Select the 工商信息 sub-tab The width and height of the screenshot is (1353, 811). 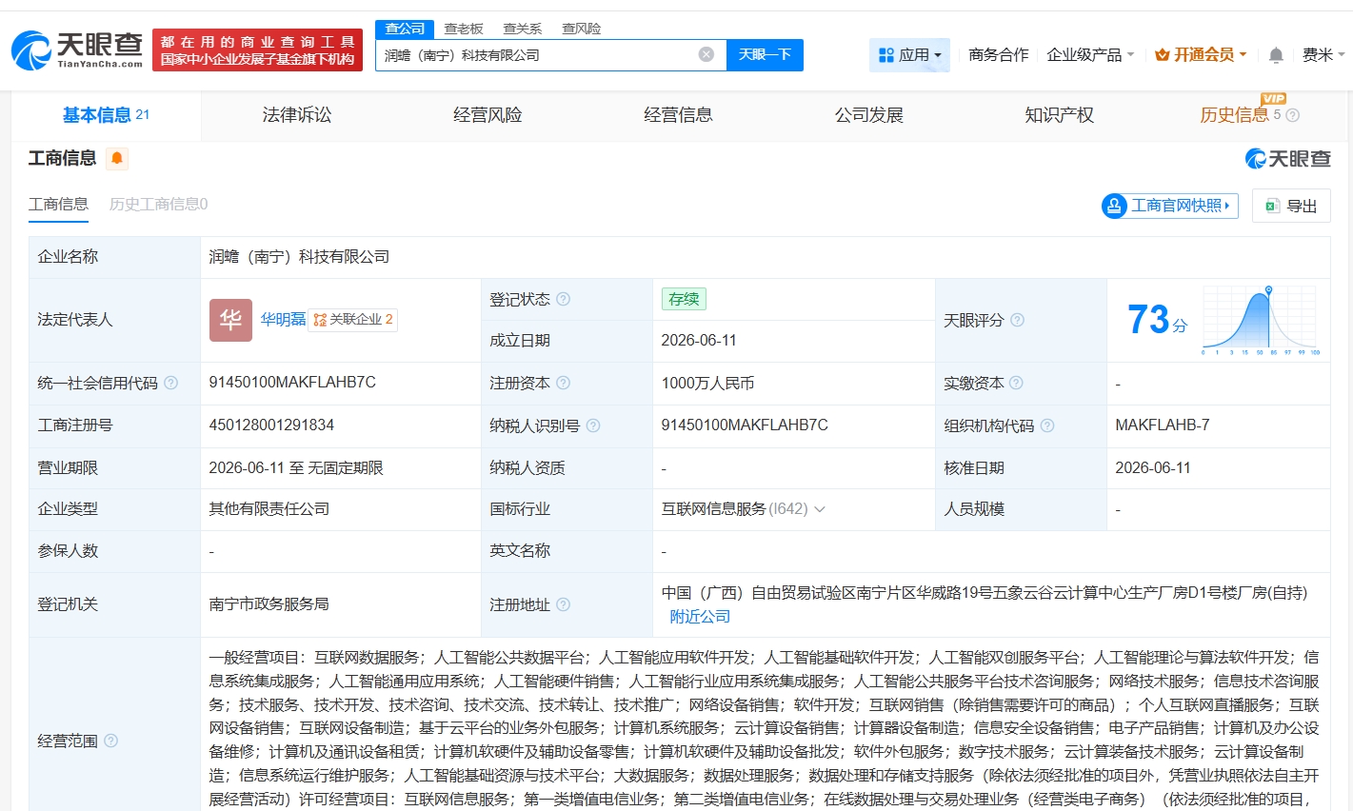tap(58, 205)
